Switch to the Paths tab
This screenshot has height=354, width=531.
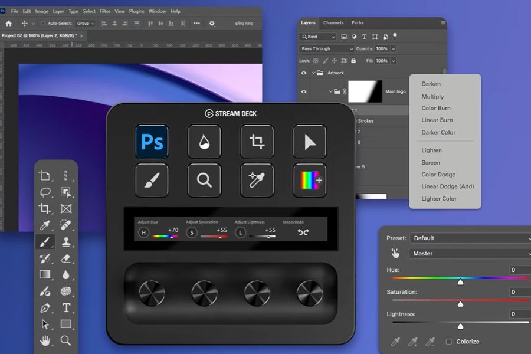[358, 22]
